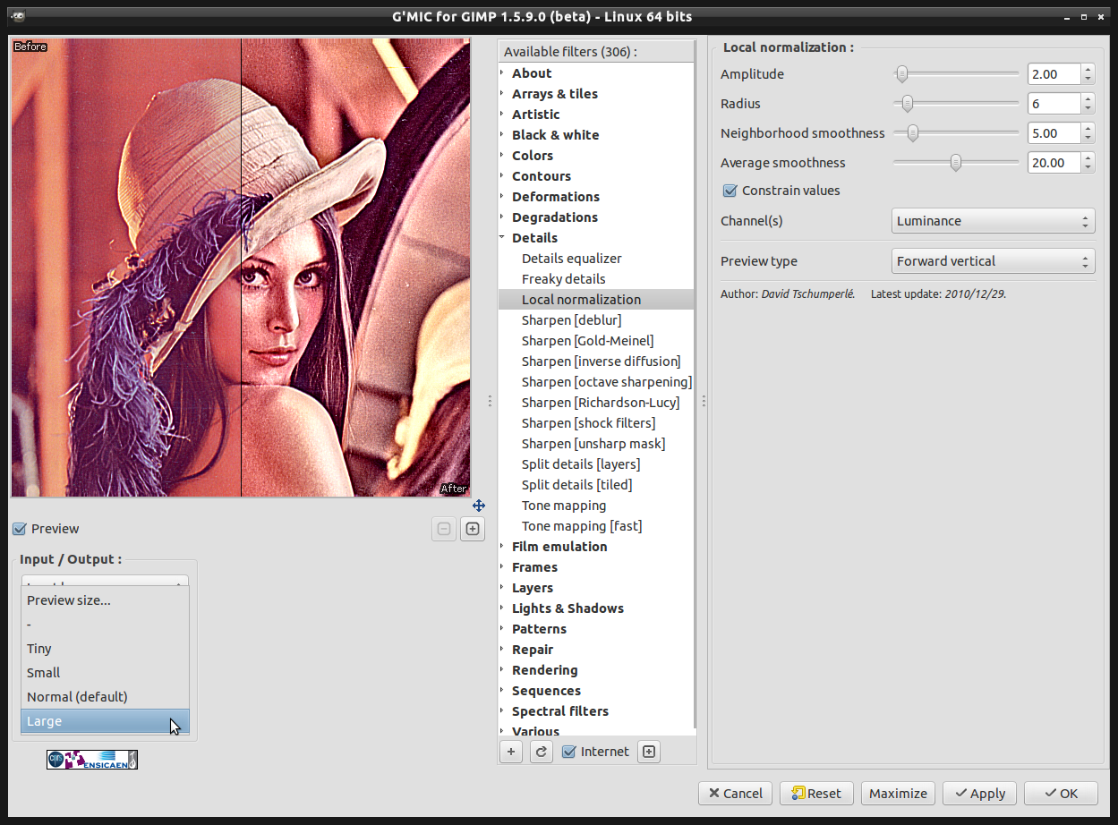Click the ENSICAEN logo image
This screenshot has height=825, width=1118.
[x=92, y=760]
